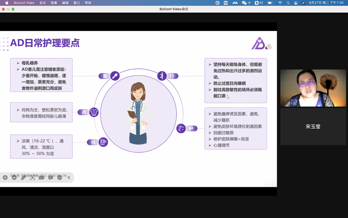Click the green fullscreen window button
Viewport: 348px width, 218px height.
point(13,9)
